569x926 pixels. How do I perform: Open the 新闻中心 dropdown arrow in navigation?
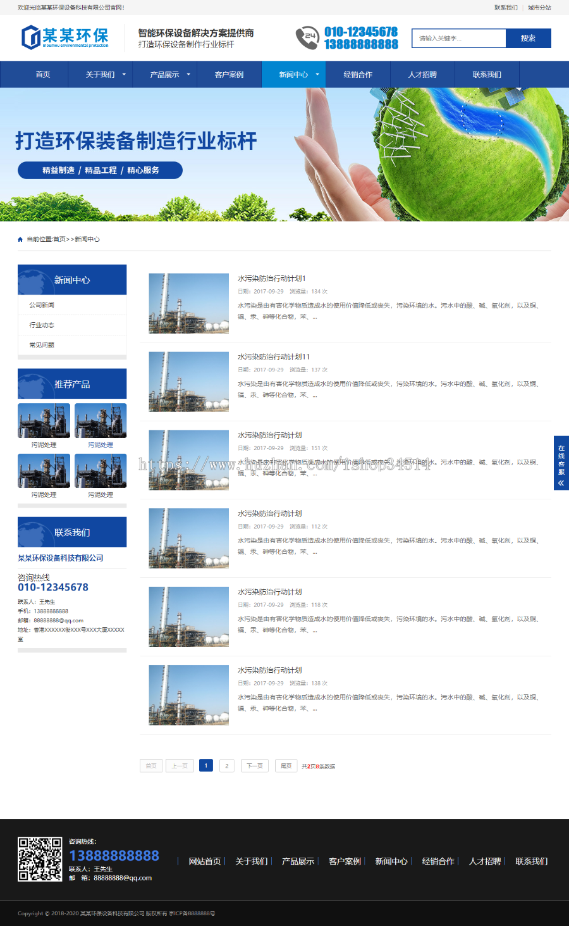(x=317, y=74)
